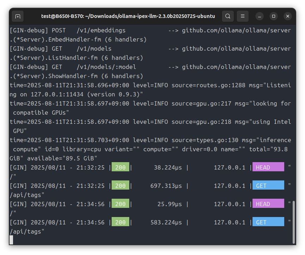
Task: Click the vertical scrollbar thumb
Action: [294, 222]
